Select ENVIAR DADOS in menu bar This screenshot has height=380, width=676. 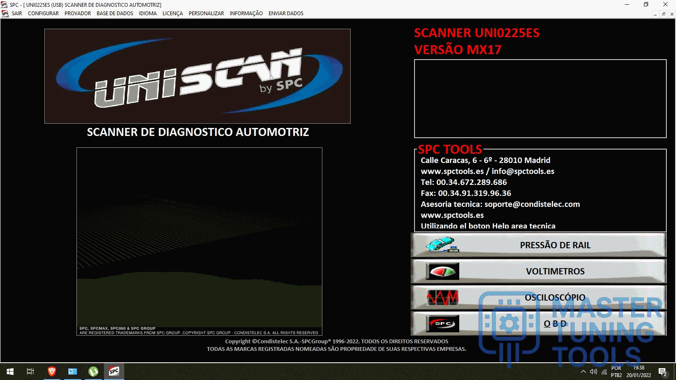click(x=286, y=14)
